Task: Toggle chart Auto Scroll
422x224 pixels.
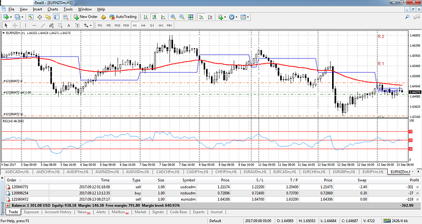Action: [201, 17]
